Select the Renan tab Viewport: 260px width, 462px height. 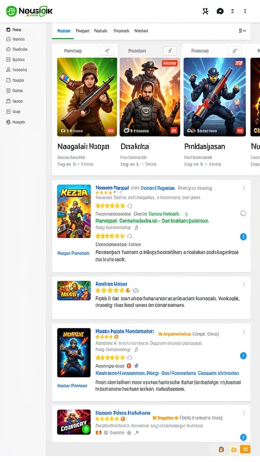click(64, 31)
